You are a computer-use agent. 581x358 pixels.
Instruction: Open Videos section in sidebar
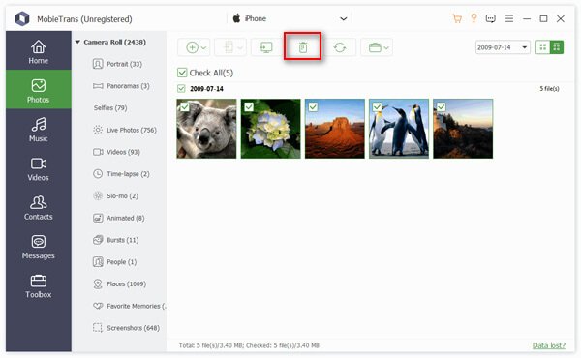[38, 168]
